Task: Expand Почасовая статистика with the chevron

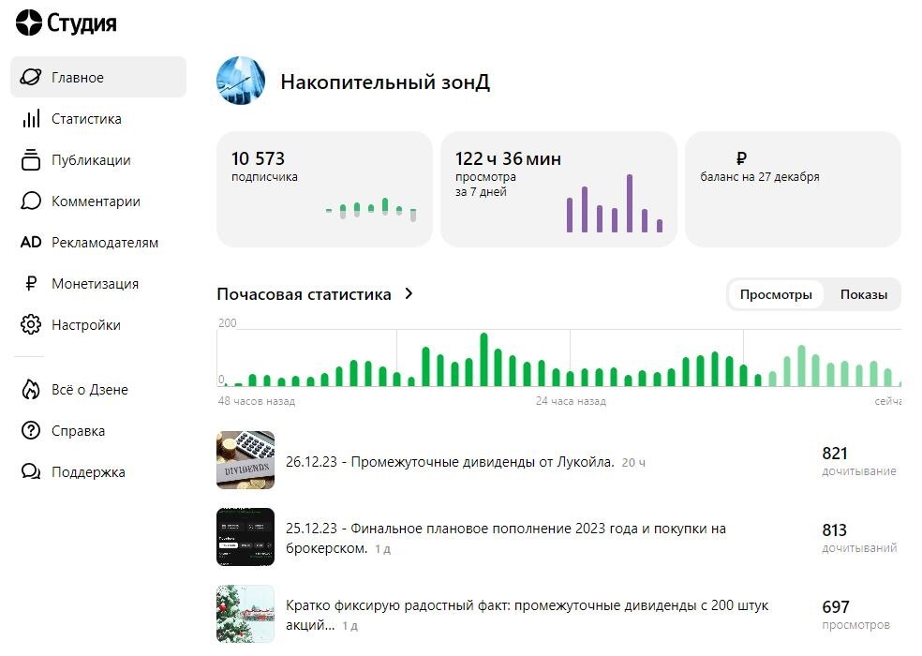Action: click(409, 293)
